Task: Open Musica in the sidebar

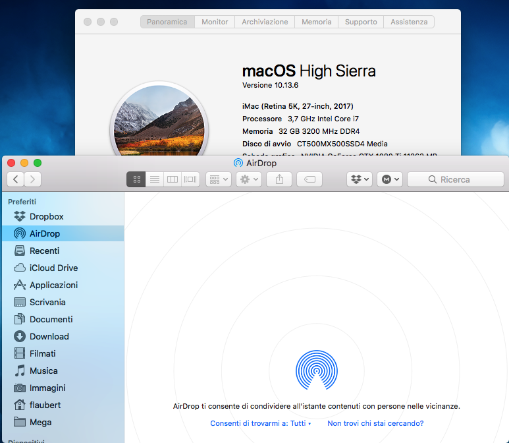Action: [63, 371]
